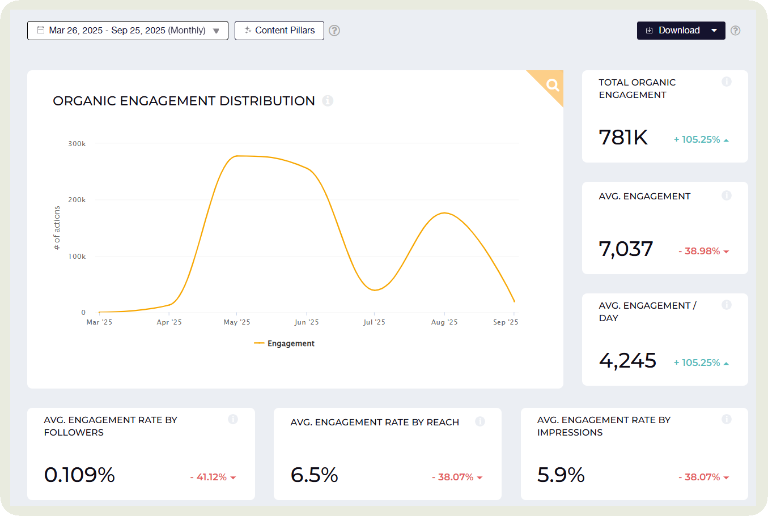Click the May '25 peak on the engagement line
This screenshot has height=516, width=768.
(x=237, y=156)
